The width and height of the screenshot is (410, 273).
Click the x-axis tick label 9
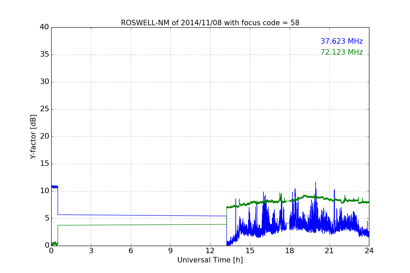(x=170, y=251)
